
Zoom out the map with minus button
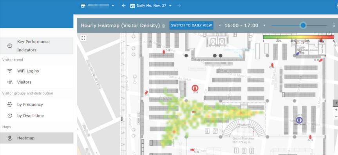(336, 116)
